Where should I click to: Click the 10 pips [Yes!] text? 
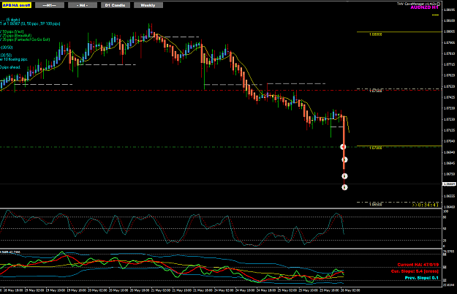pos(12,31)
